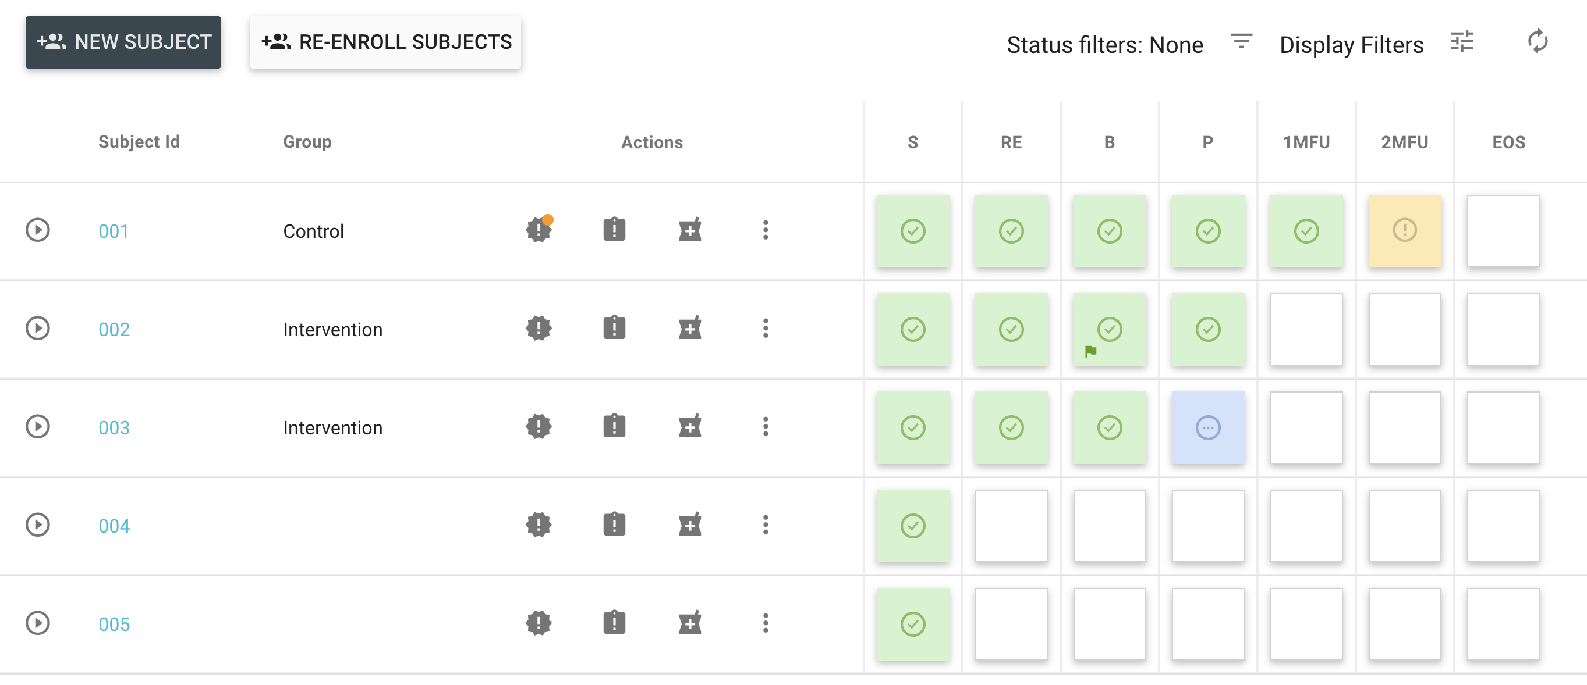Image resolution: width=1587 pixels, height=685 pixels.
Task: Open Display Filters tune icon
Action: [1461, 42]
